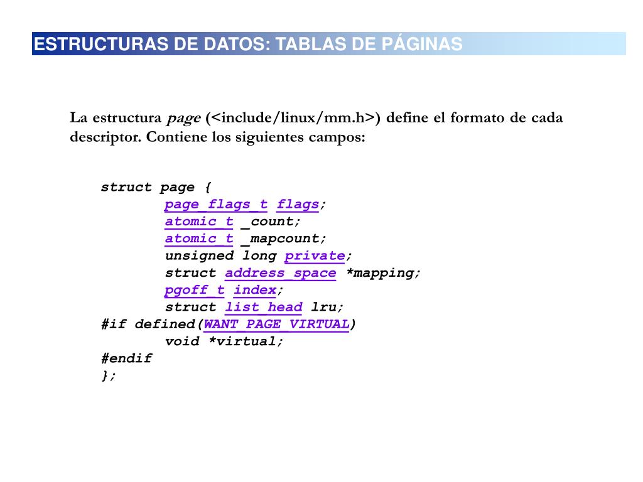Click the '#if defined(' text

152,324
